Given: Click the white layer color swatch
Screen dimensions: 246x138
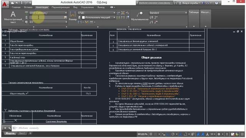Looking at the screenshot, I should pos(83,17).
